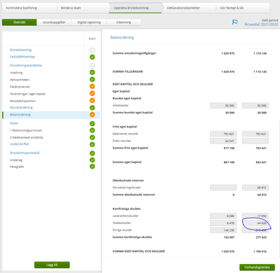Viewport: 280px width, 273px height.
Task: Open the Digital signering tab
Action: point(89,22)
